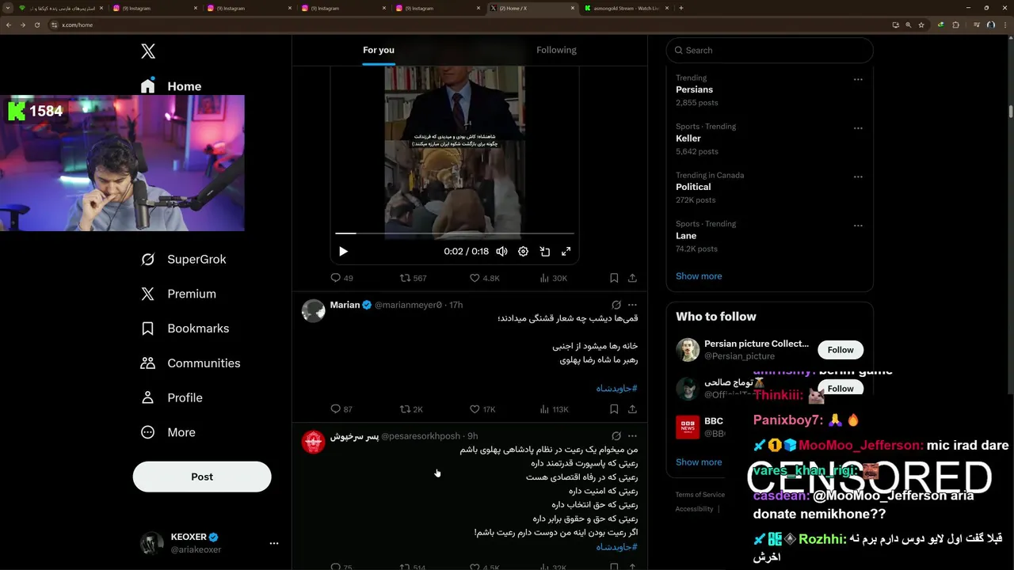Go to Profile in sidebar

(171, 397)
